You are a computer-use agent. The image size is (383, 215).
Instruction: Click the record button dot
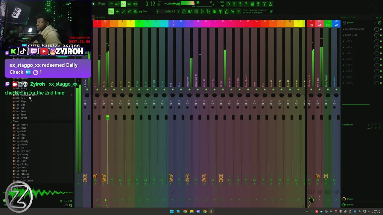[93, 4]
